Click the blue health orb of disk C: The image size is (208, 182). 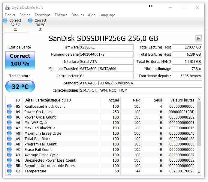click(5, 20)
